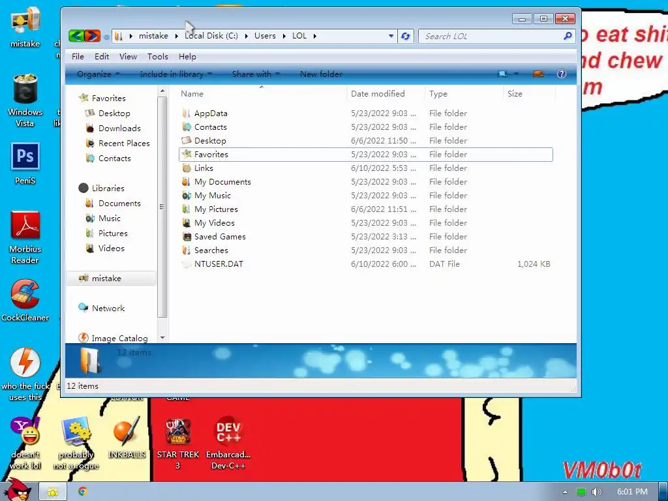Image resolution: width=668 pixels, height=501 pixels.
Task: Open the mistake desktop icon
Action: coord(25,26)
